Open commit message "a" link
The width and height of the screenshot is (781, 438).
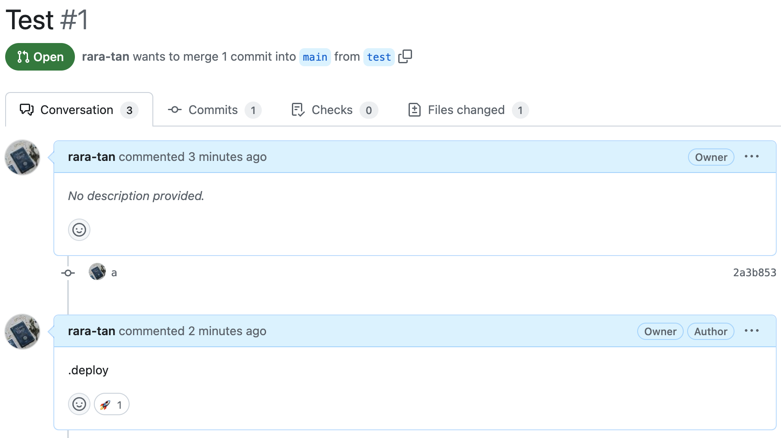pos(114,273)
